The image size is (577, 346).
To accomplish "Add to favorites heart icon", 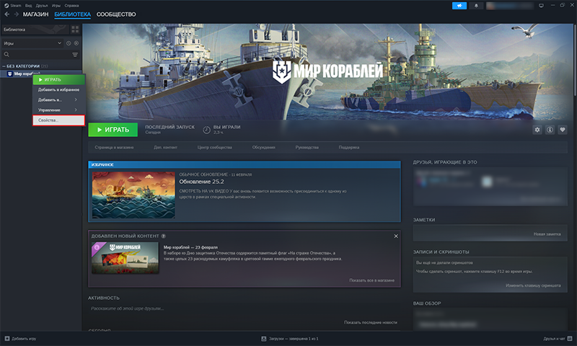I will tap(563, 130).
